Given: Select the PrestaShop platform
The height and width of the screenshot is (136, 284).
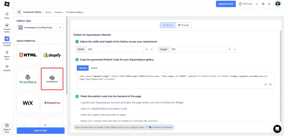Looking at the screenshot, I should pos(52,103).
